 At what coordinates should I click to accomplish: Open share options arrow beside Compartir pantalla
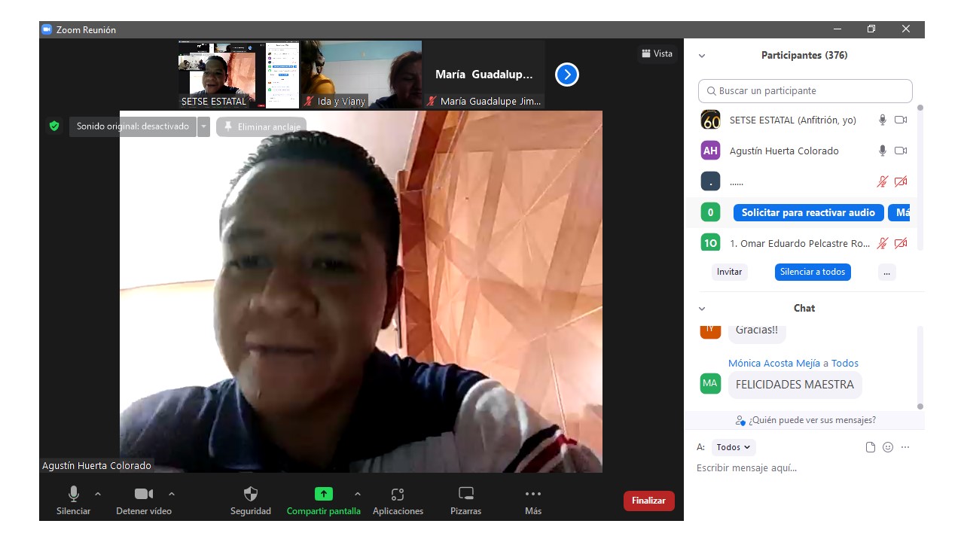[357, 494]
